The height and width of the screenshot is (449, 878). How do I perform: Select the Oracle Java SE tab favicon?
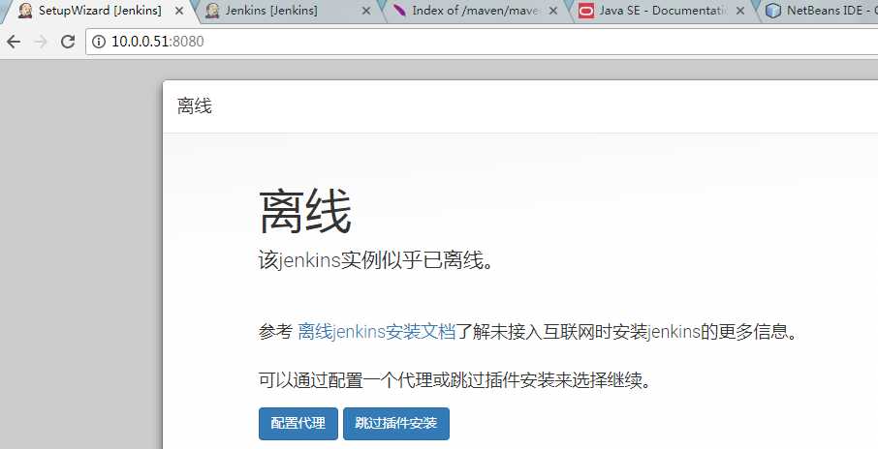click(585, 11)
